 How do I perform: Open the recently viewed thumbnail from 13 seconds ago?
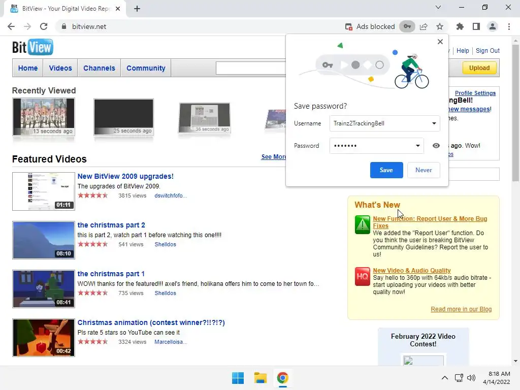click(x=44, y=117)
